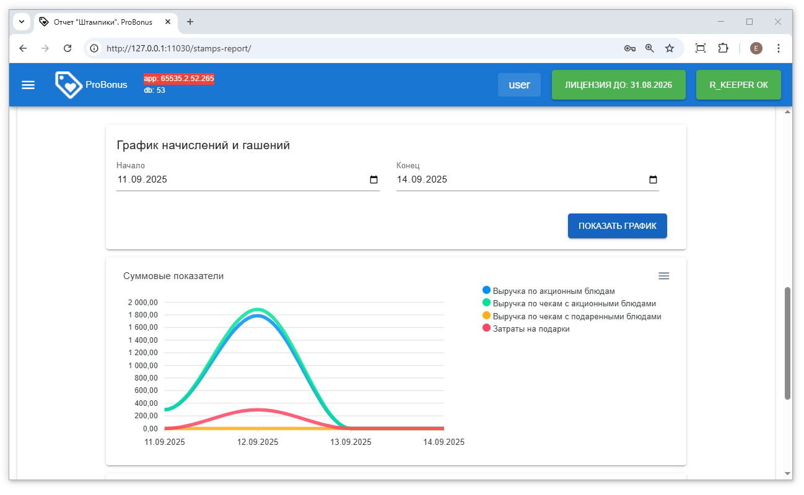Open calendar picker for Начало date

tap(374, 180)
